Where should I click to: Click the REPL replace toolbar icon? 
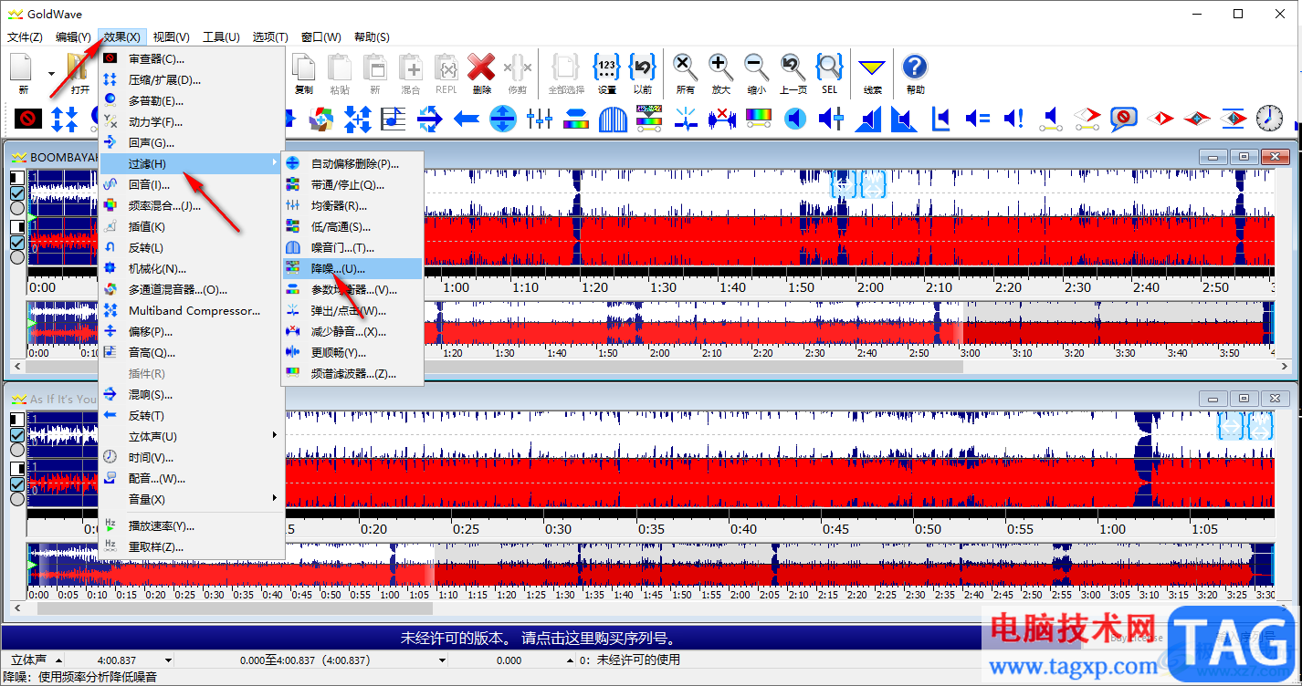tap(446, 73)
